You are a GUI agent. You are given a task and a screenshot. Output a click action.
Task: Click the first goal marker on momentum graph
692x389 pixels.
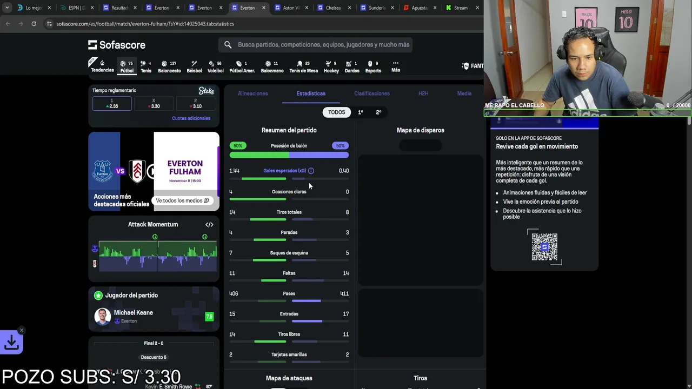click(155, 237)
